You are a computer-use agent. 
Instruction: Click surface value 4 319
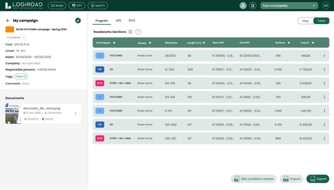278,124
